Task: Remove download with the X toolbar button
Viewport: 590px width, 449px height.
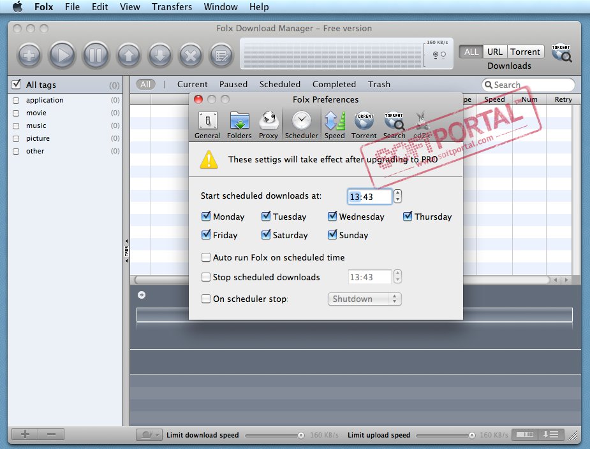Action: (191, 55)
